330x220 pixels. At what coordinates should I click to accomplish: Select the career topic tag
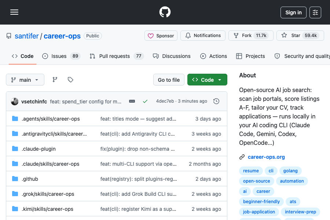click(263, 191)
